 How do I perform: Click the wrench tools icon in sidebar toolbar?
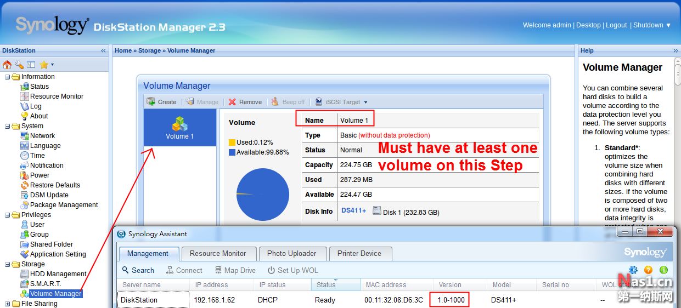click(19, 65)
